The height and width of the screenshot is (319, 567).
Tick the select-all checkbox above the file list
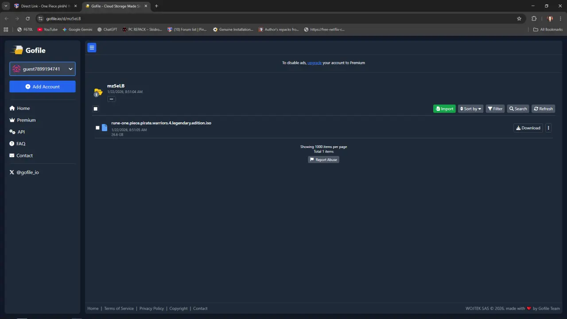tap(95, 109)
